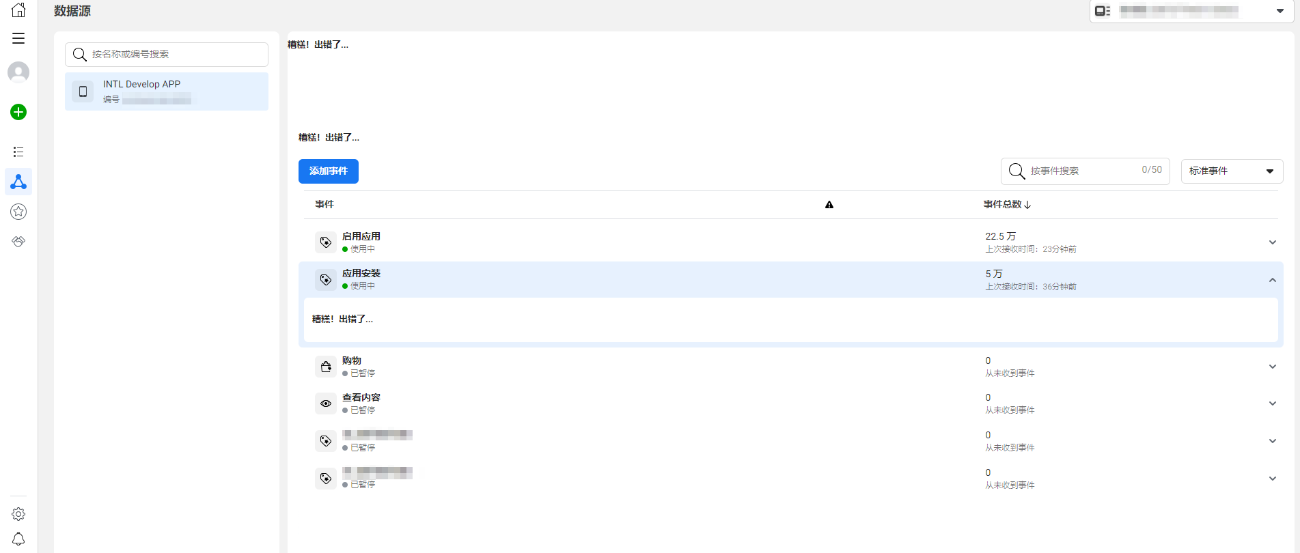The height and width of the screenshot is (553, 1300).
Task: Open the 标准事件 filter dropdown
Action: (1232, 171)
